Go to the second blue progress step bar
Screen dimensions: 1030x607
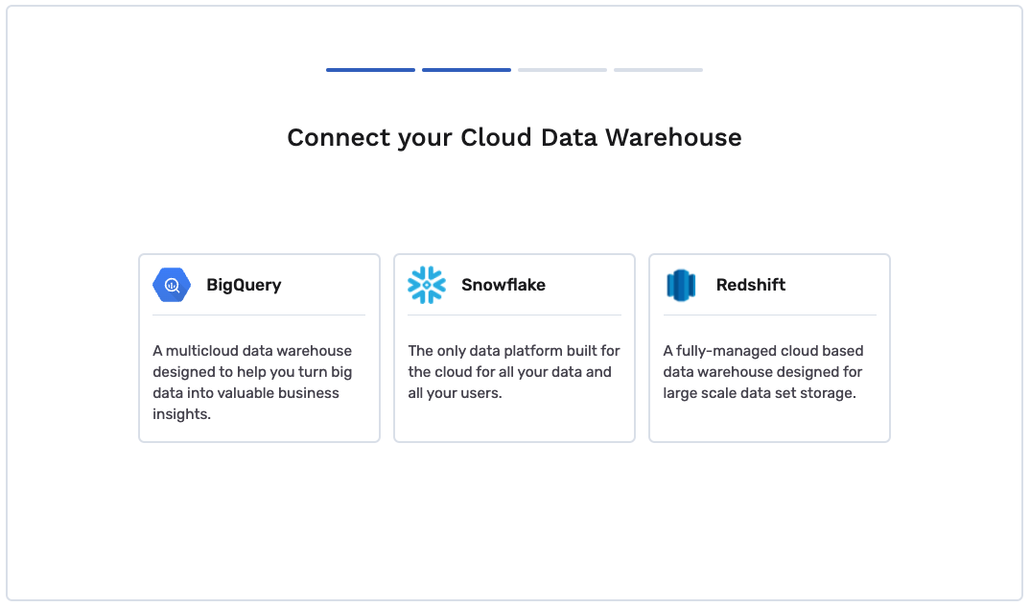tap(466, 70)
